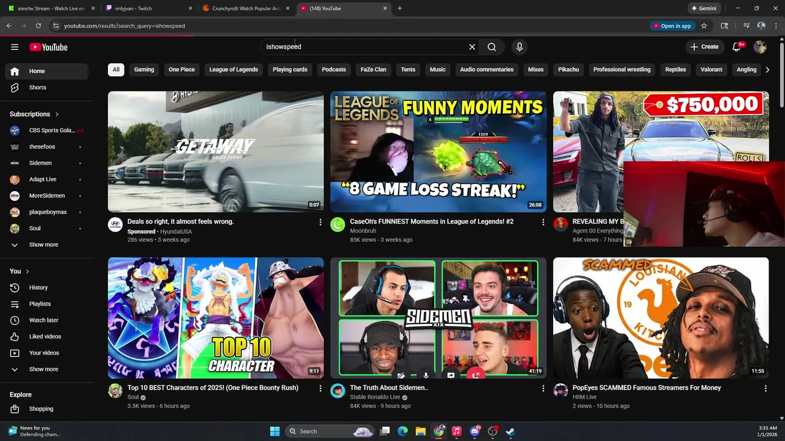Play the TOP 10 CHARACTER thumbnail
This screenshot has width=785, height=441.
pyautogui.click(x=216, y=318)
